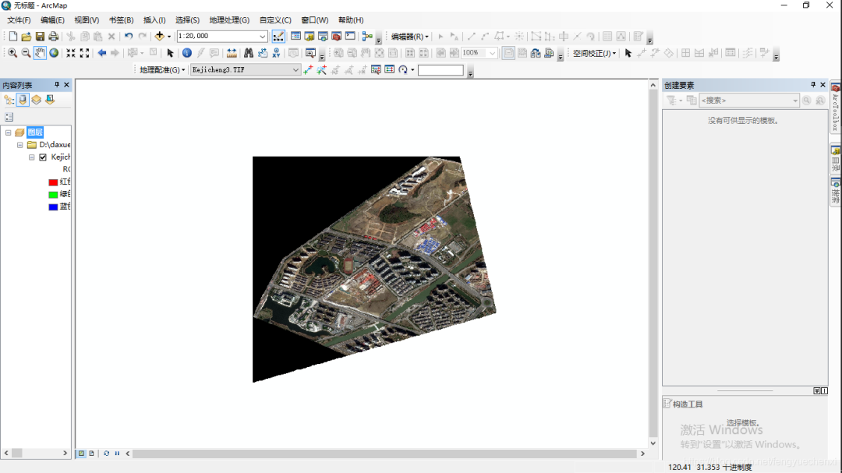Viewport: 842px width, 473px height.
Task: Open the georeferencing layer dropdown
Action: [x=295, y=70]
